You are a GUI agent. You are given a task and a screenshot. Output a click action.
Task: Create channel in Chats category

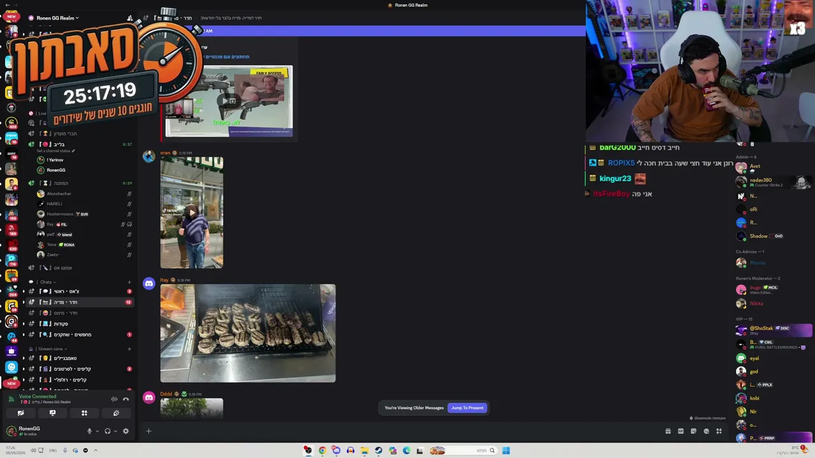click(129, 282)
